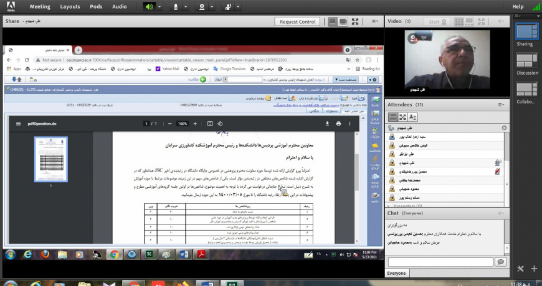Click Chrome icon in shared taskbar
The width and height of the screenshot is (542, 286).
tap(115, 255)
